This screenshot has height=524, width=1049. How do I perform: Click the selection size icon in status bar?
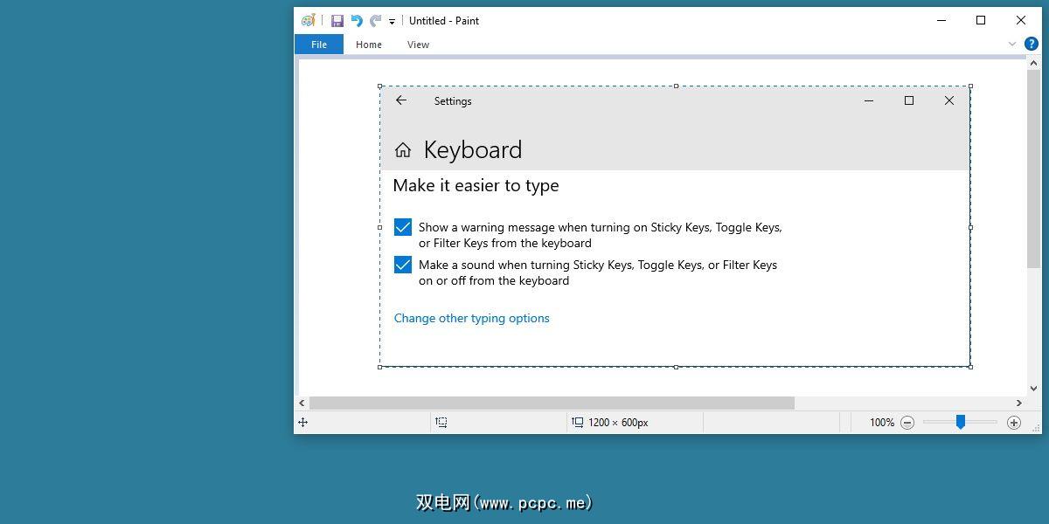click(x=441, y=423)
